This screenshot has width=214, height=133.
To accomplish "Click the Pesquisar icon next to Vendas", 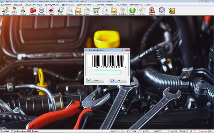I will pyautogui.click(x=105, y=11).
